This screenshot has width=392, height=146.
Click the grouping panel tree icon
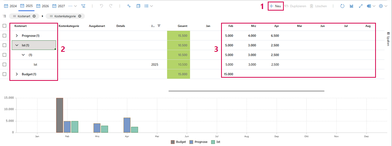(x=4, y=16)
